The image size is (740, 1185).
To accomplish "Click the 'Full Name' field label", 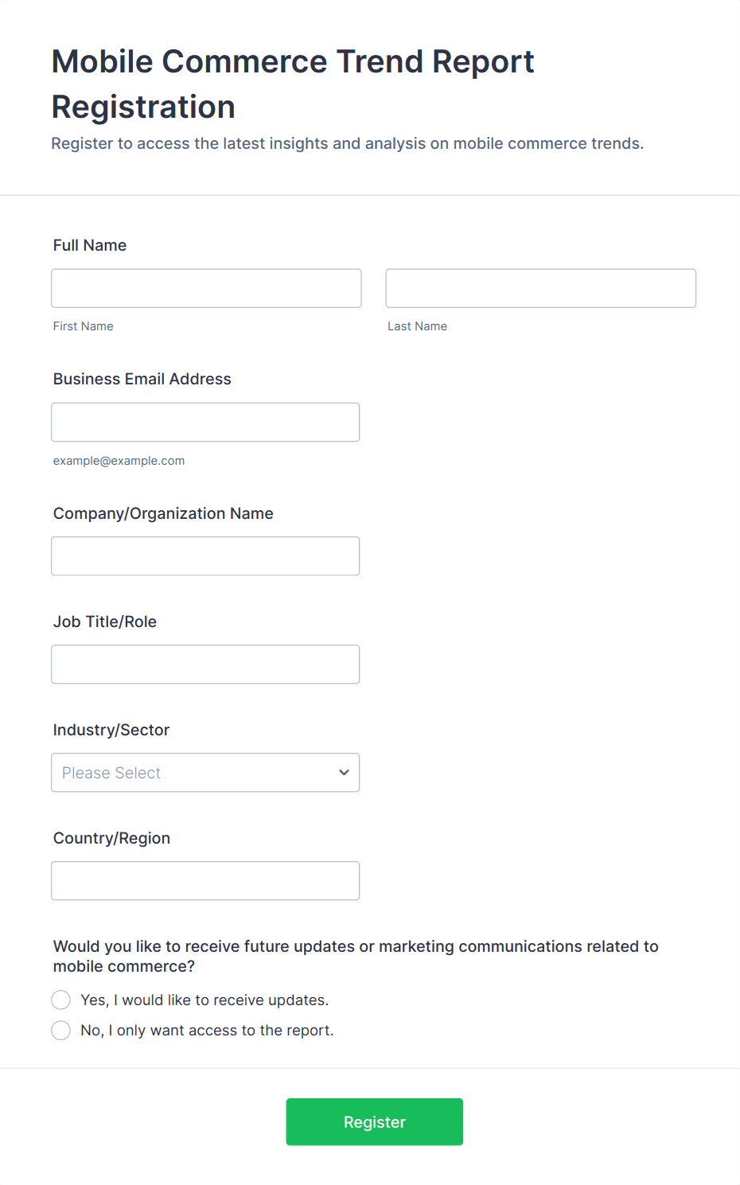I will 90,245.
